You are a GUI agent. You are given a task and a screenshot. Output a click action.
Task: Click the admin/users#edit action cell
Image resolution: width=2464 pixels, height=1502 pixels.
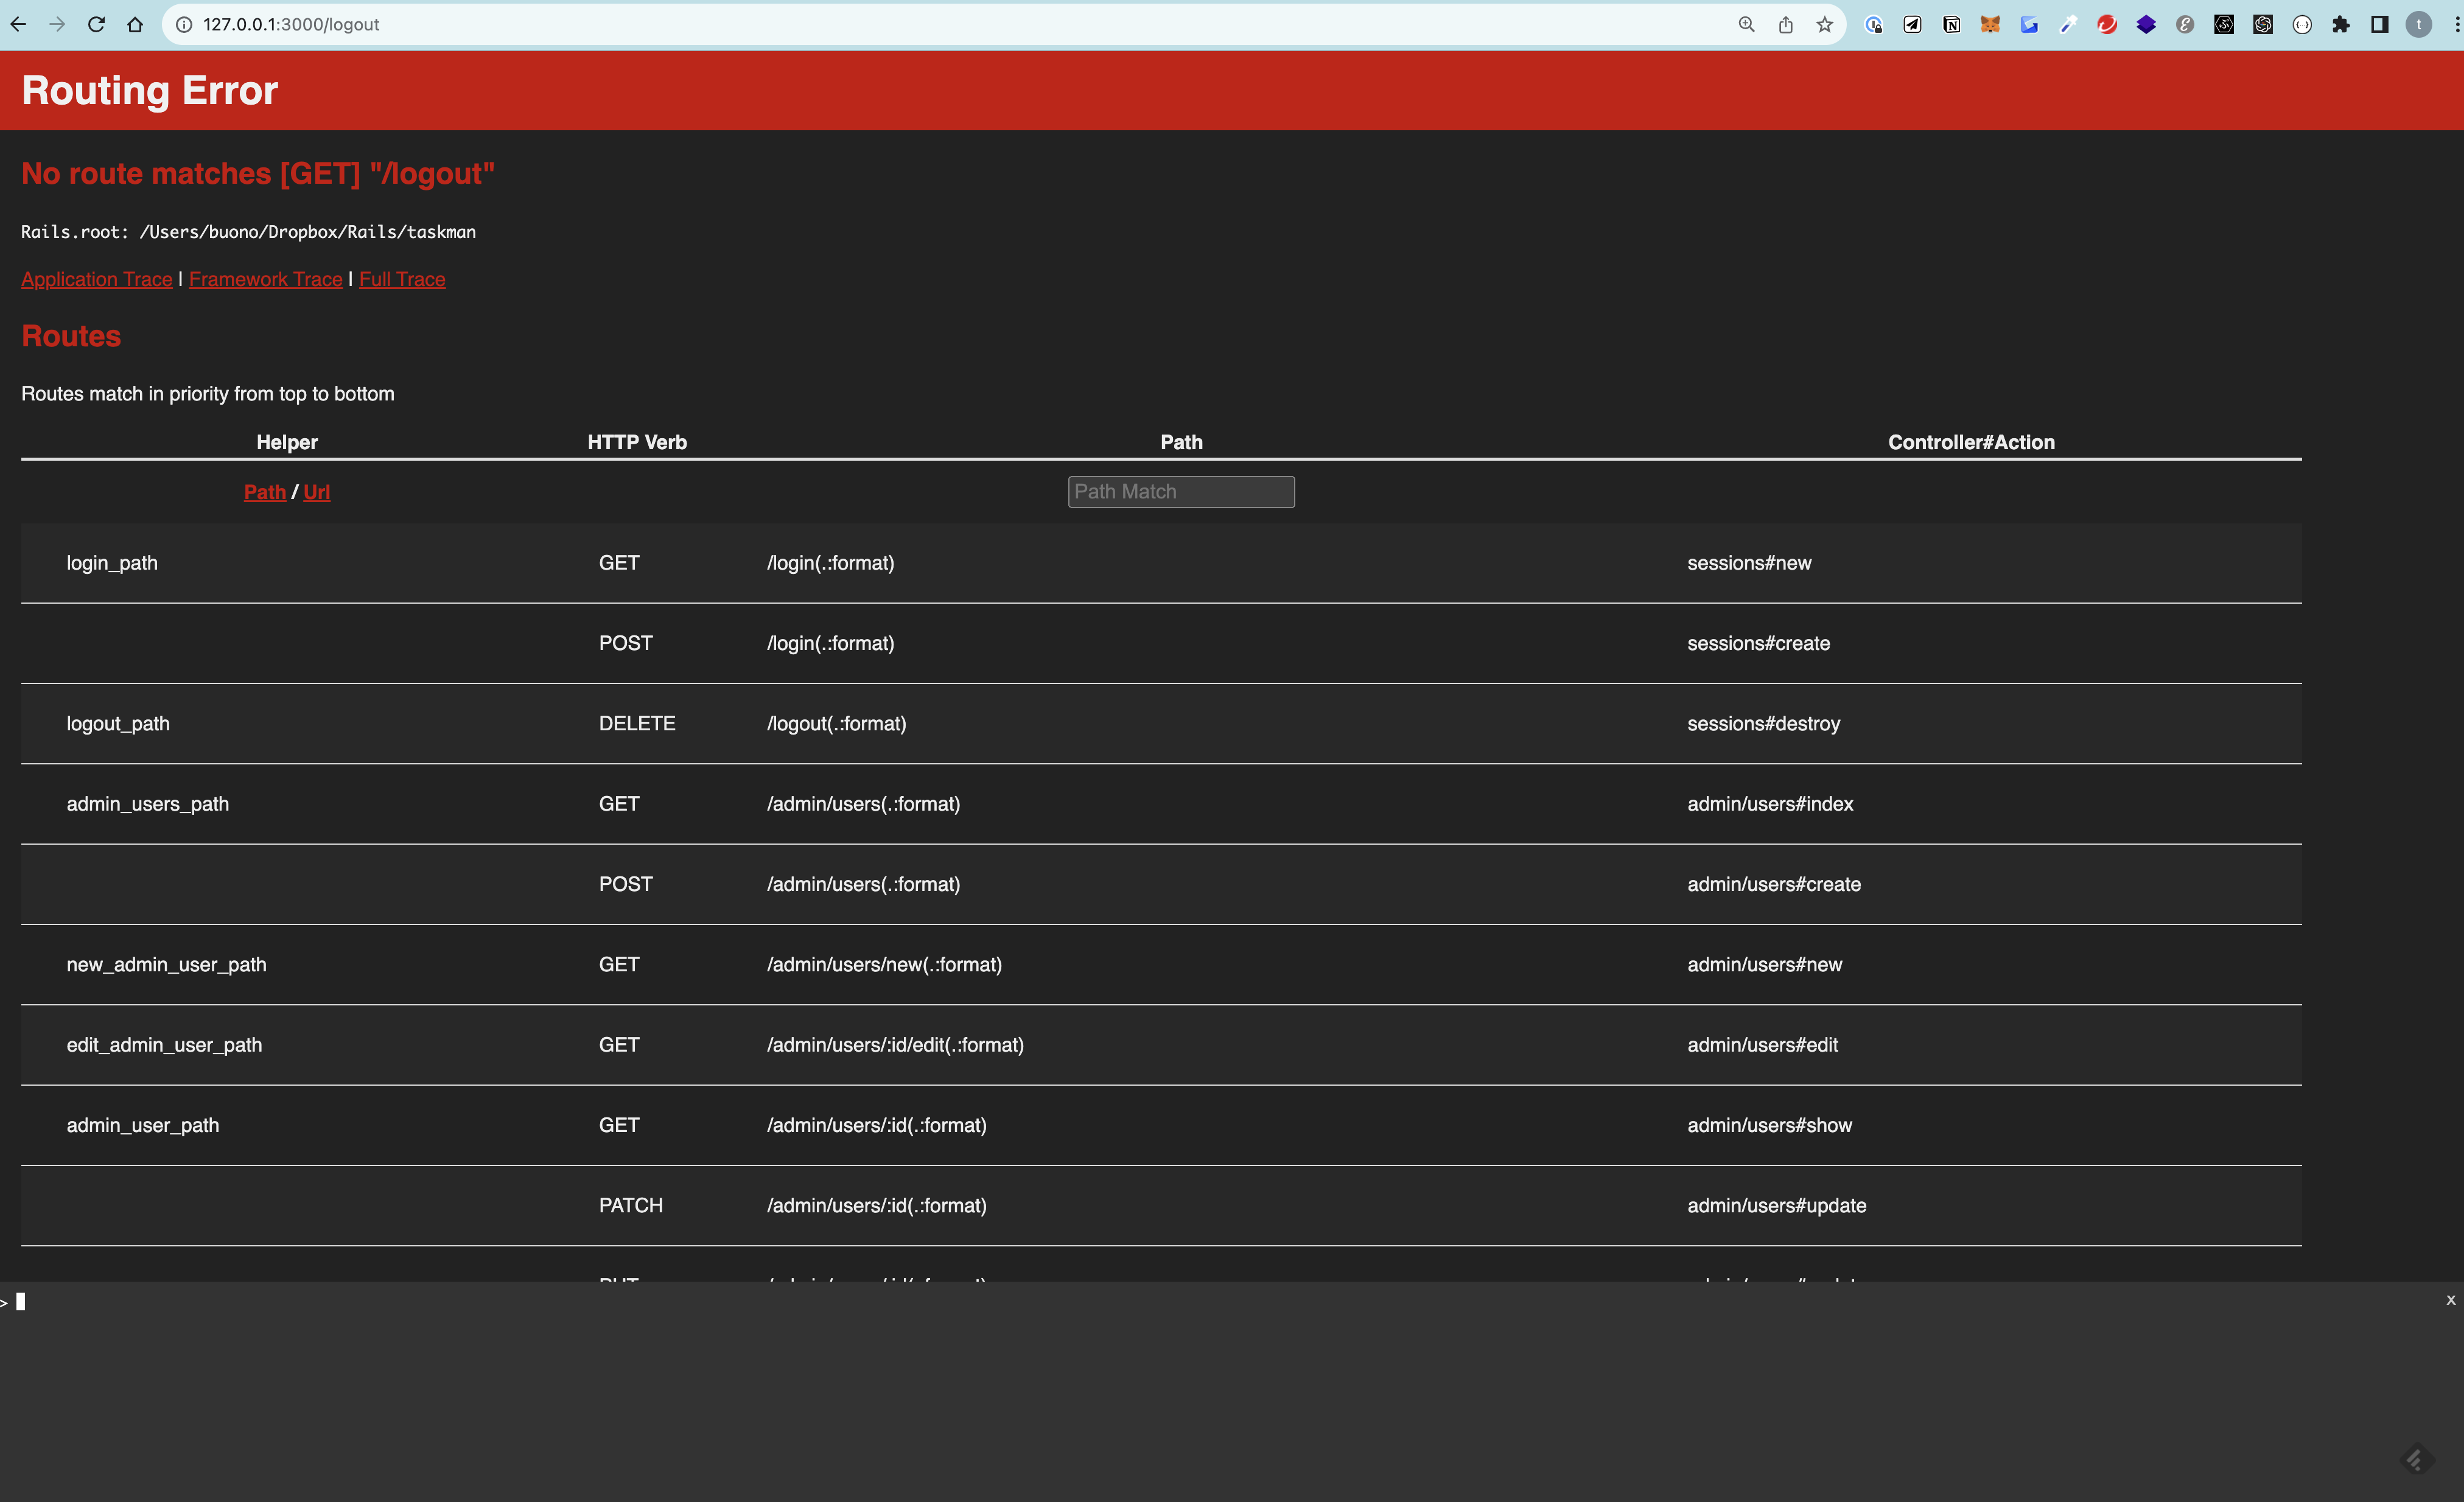click(1762, 1045)
